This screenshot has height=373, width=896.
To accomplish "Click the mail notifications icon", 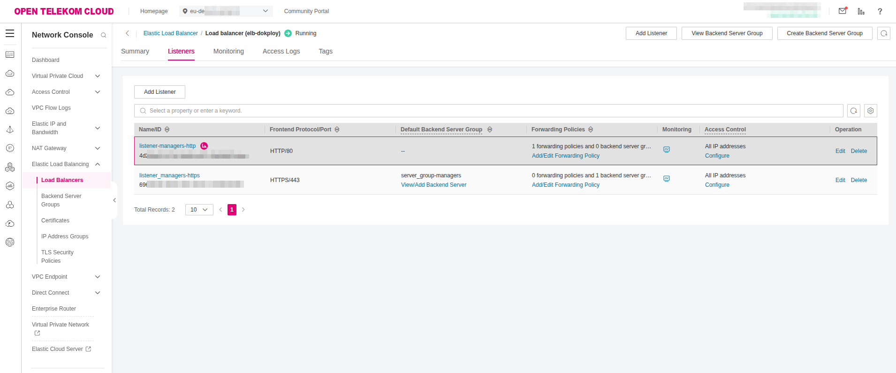I will click(x=843, y=11).
